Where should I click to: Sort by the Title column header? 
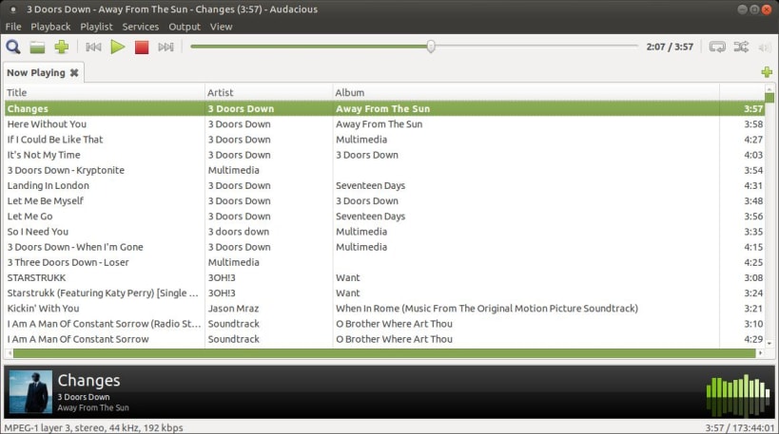pos(105,92)
